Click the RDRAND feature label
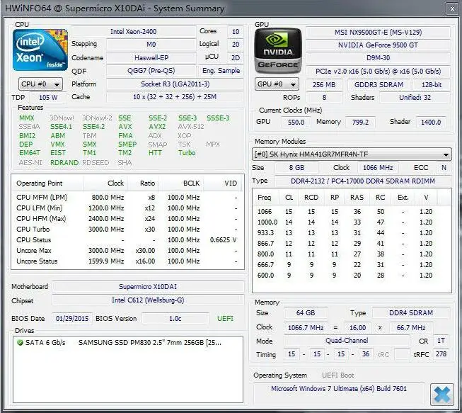The height and width of the screenshot is (413, 462). tap(64, 162)
